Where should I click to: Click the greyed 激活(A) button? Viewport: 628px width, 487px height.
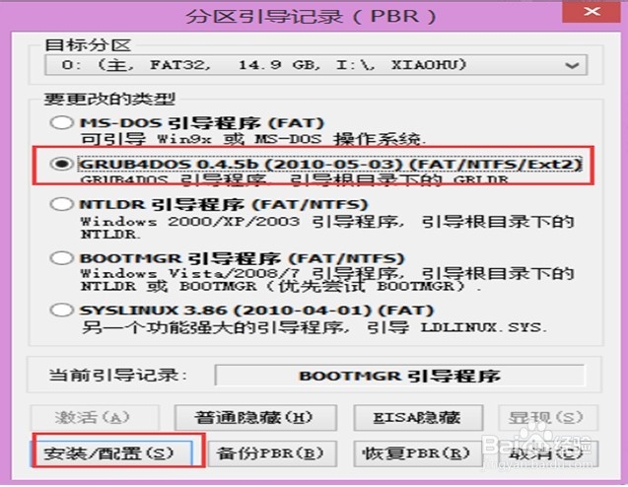pos(95,417)
